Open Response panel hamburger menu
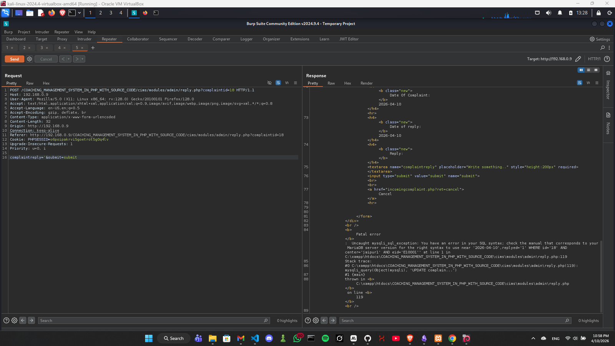Screen dimensions: 615x346 click(597, 83)
